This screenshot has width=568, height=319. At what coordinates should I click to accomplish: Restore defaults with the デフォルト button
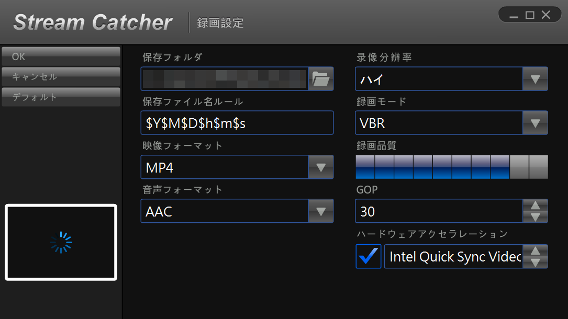61,97
